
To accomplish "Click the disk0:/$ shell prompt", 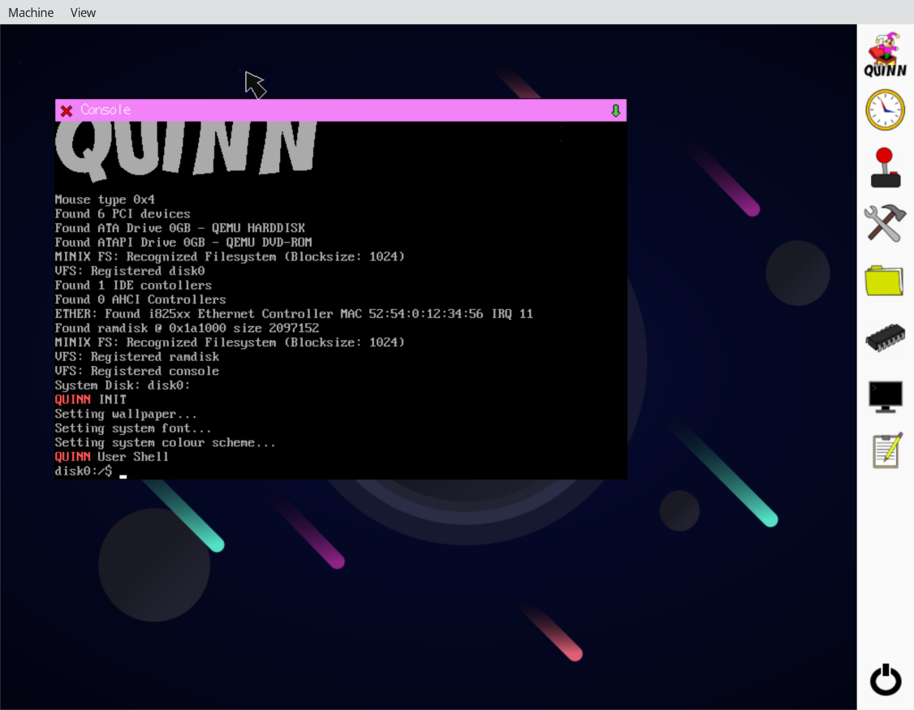I will point(84,471).
